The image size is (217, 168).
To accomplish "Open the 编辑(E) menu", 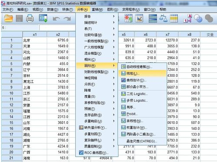I will (22, 10).
